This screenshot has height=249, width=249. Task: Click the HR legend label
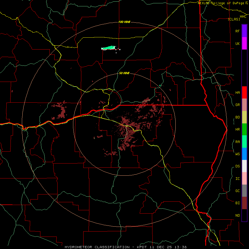coord(238,129)
